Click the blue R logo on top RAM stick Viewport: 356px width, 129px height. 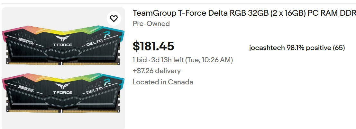(x=107, y=34)
